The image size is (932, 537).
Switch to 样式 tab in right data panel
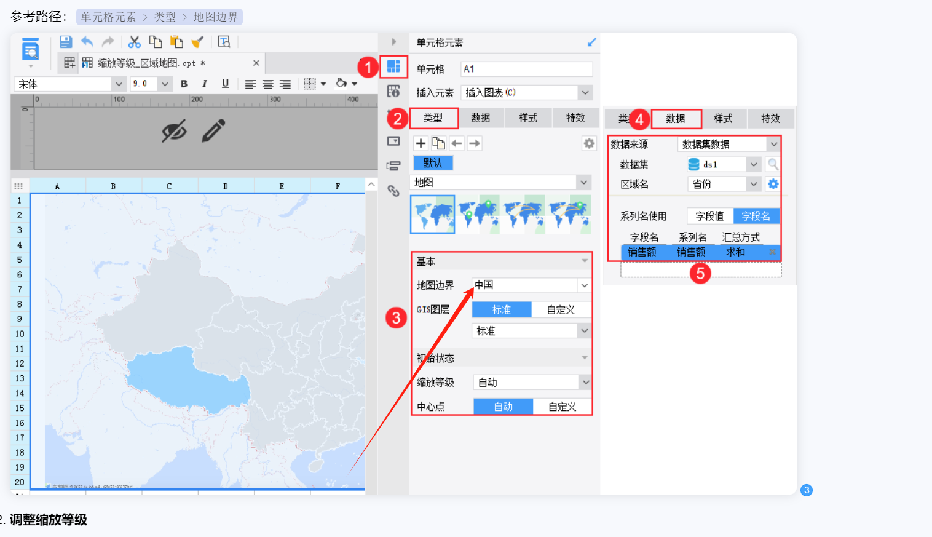(x=723, y=119)
